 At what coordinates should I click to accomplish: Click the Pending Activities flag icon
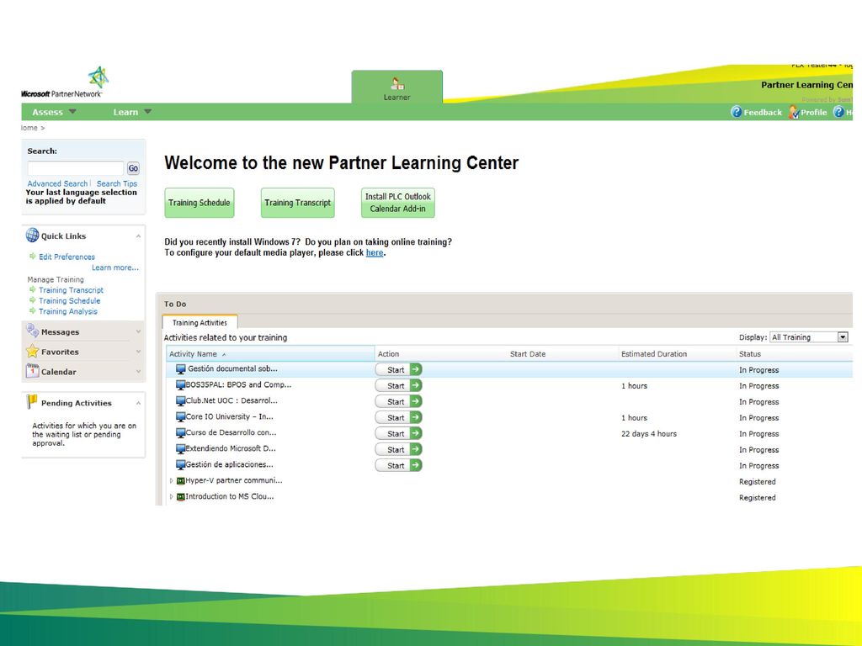[32, 401]
